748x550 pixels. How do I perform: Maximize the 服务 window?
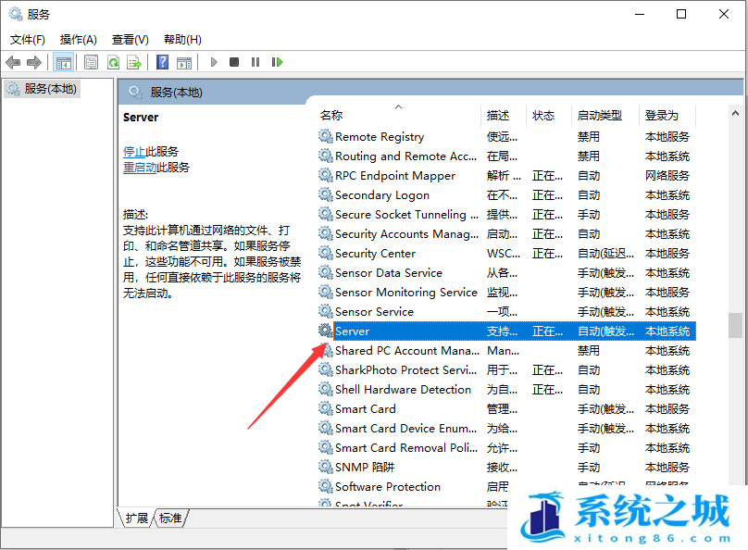point(681,14)
